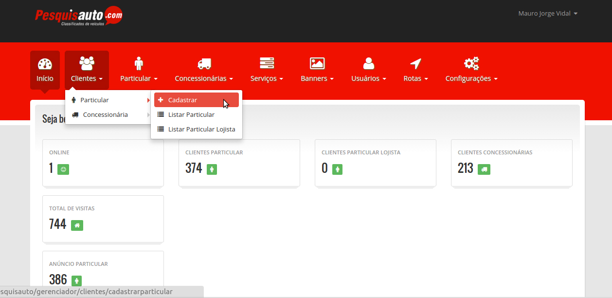The image size is (612, 298).
Task: Click the ONLINE card heading
Action: (59, 152)
